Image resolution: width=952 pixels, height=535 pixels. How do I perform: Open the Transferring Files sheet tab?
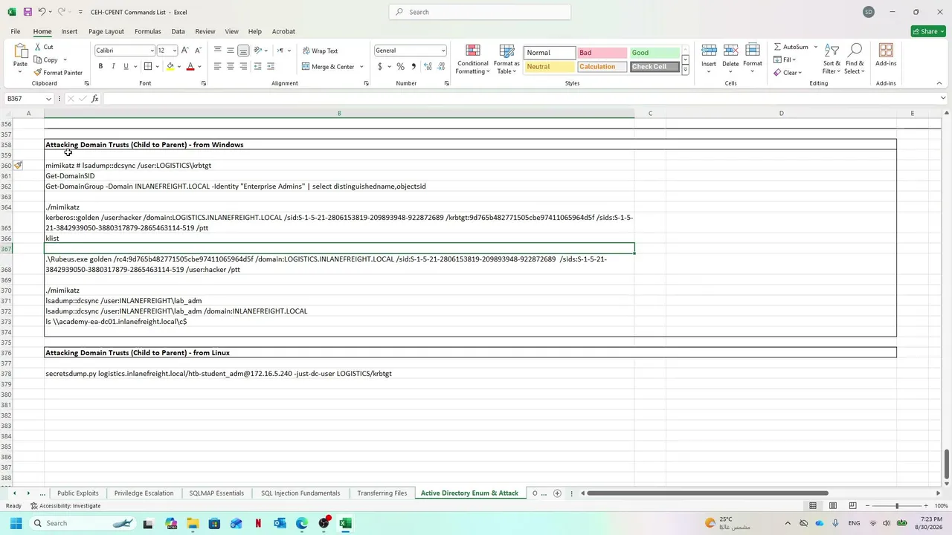[382, 493]
